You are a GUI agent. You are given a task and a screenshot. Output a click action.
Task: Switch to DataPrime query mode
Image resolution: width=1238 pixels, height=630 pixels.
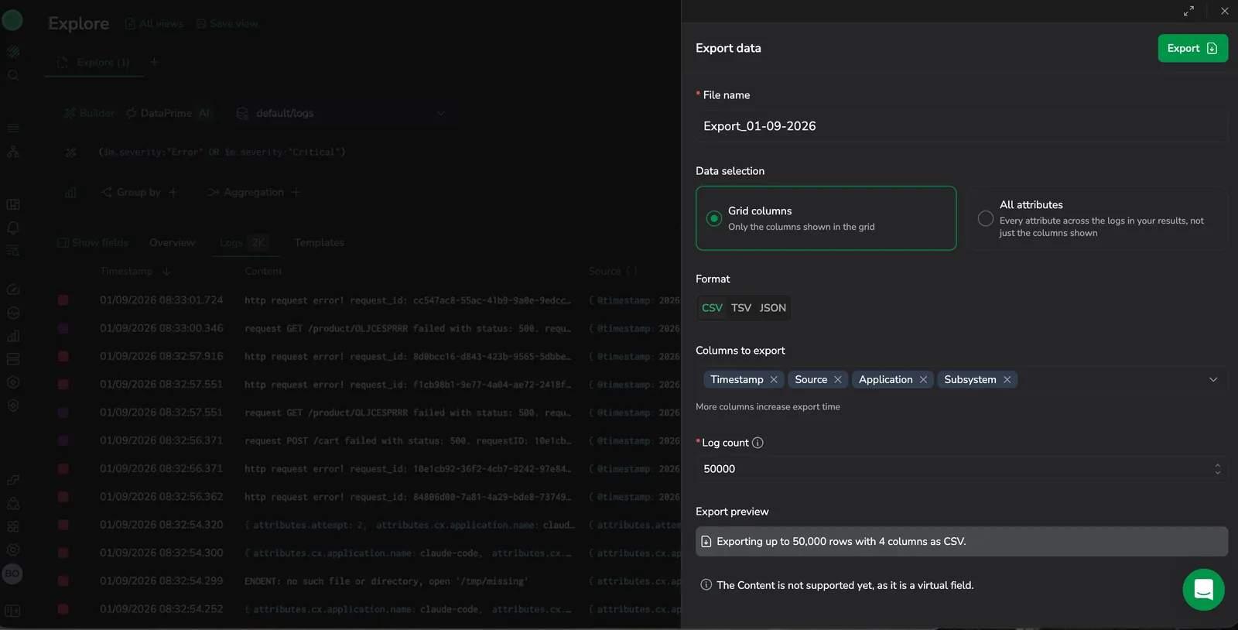168,113
